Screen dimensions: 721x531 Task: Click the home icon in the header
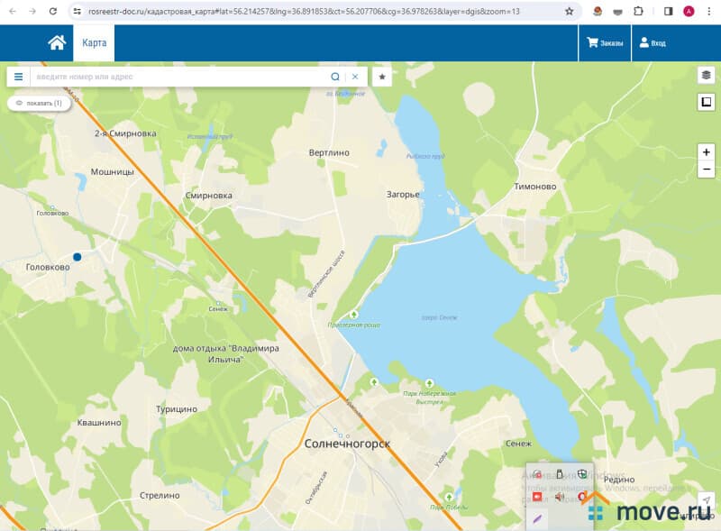[x=57, y=43]
